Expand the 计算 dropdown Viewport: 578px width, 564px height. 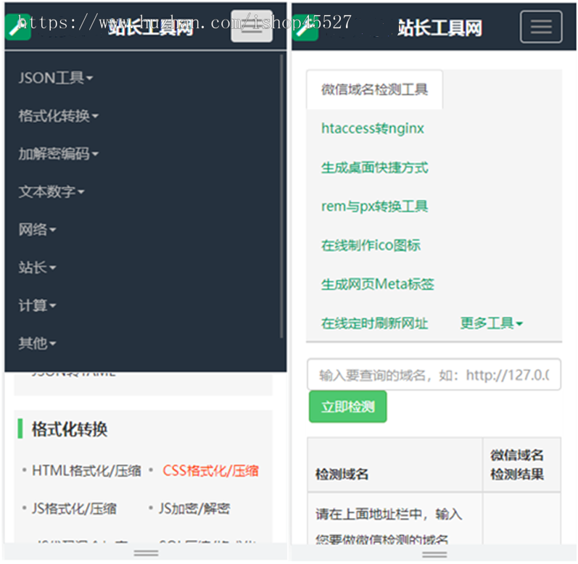[x=37, y=305]
